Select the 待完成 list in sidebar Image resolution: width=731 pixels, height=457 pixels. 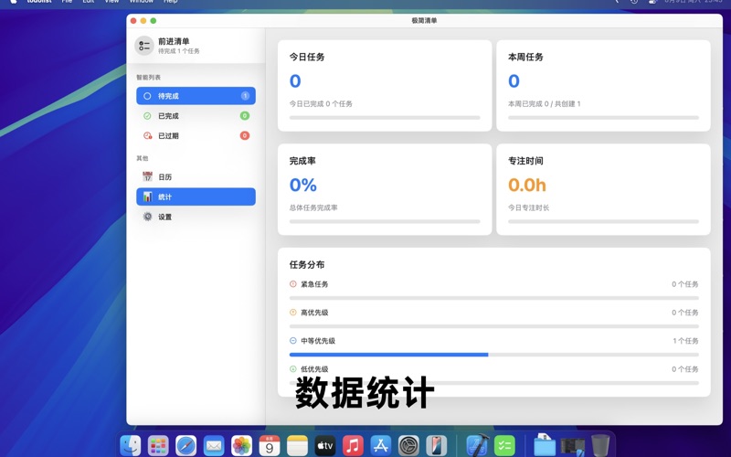(x=196, y=96)
